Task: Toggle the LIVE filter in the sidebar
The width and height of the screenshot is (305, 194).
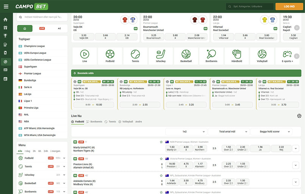Action: (42, 28)
